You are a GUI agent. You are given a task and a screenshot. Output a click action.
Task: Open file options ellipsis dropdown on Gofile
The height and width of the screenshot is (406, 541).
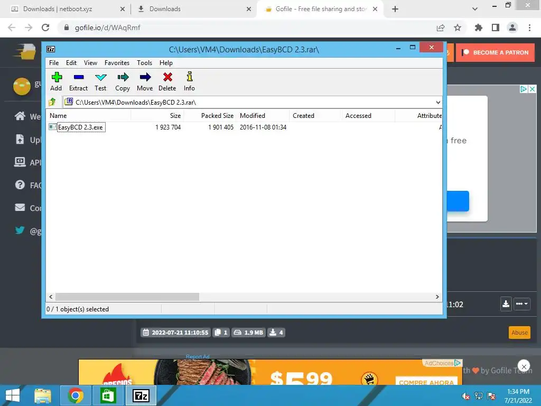[521, 304]
